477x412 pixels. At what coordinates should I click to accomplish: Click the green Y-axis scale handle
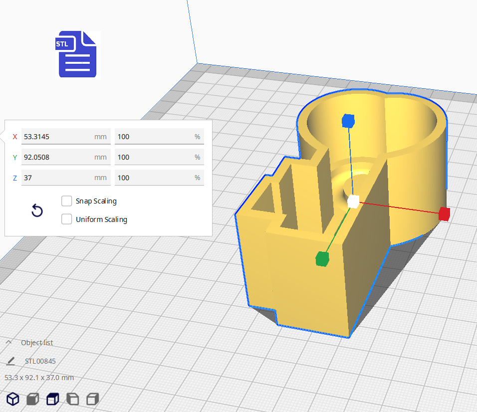tap(322, 259)
